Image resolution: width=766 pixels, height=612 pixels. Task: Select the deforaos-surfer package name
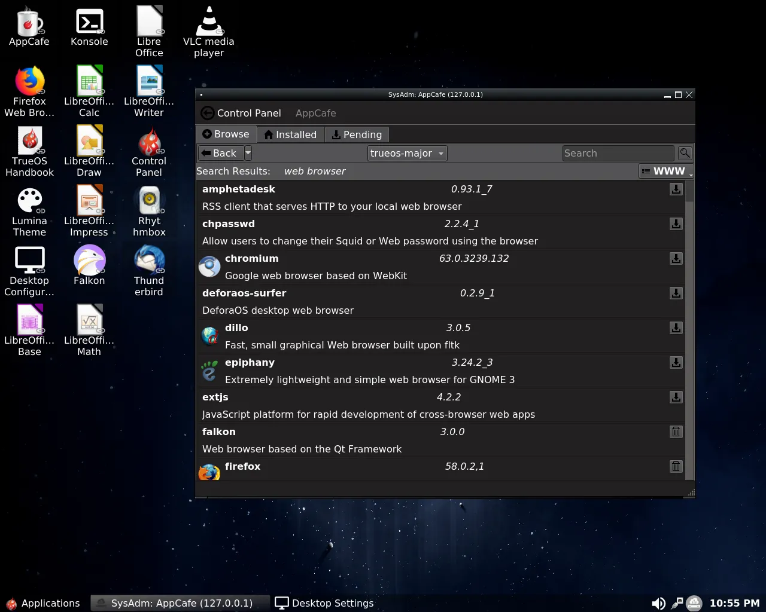pos(244,293)
